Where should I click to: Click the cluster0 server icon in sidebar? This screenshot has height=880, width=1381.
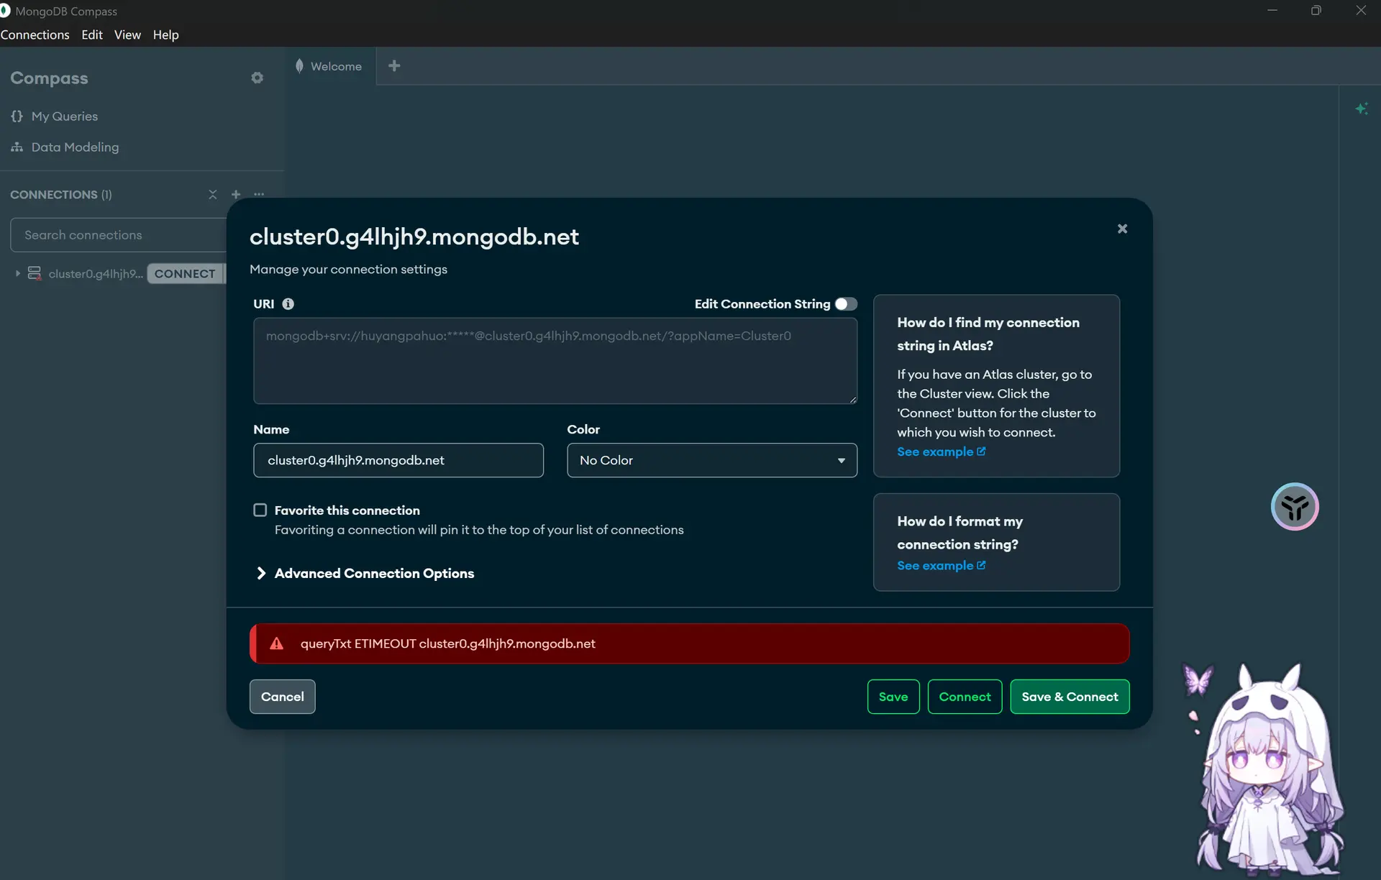point(34,273)
